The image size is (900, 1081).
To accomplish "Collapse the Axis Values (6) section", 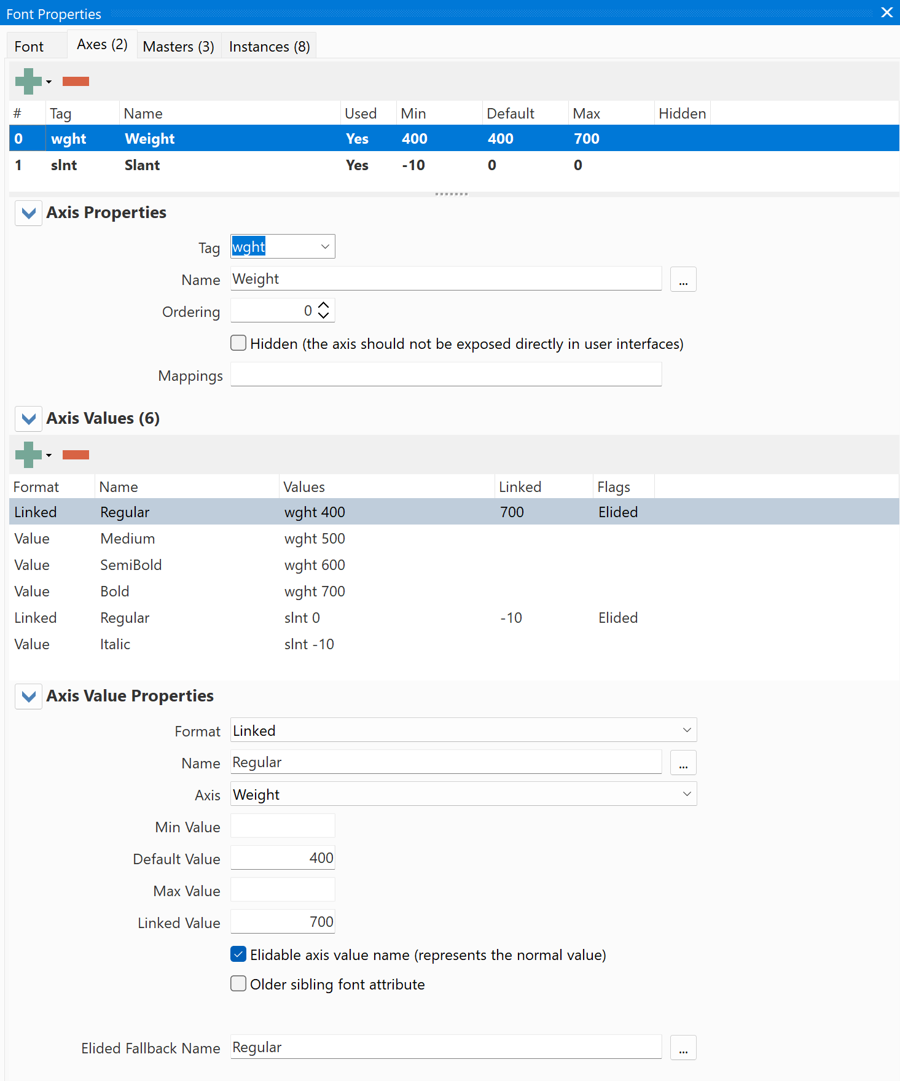I will [28, 419].
